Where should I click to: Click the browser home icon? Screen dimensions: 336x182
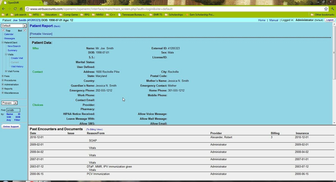[x=21, y=9]
